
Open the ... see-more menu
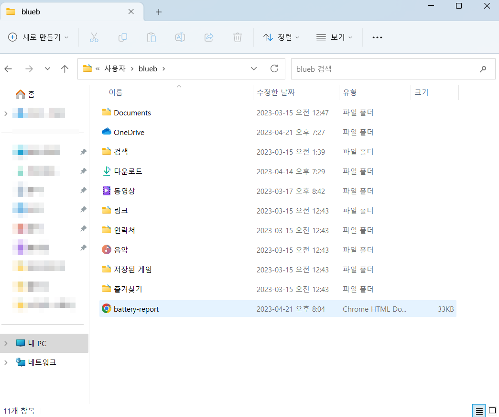tap(377, 37)
